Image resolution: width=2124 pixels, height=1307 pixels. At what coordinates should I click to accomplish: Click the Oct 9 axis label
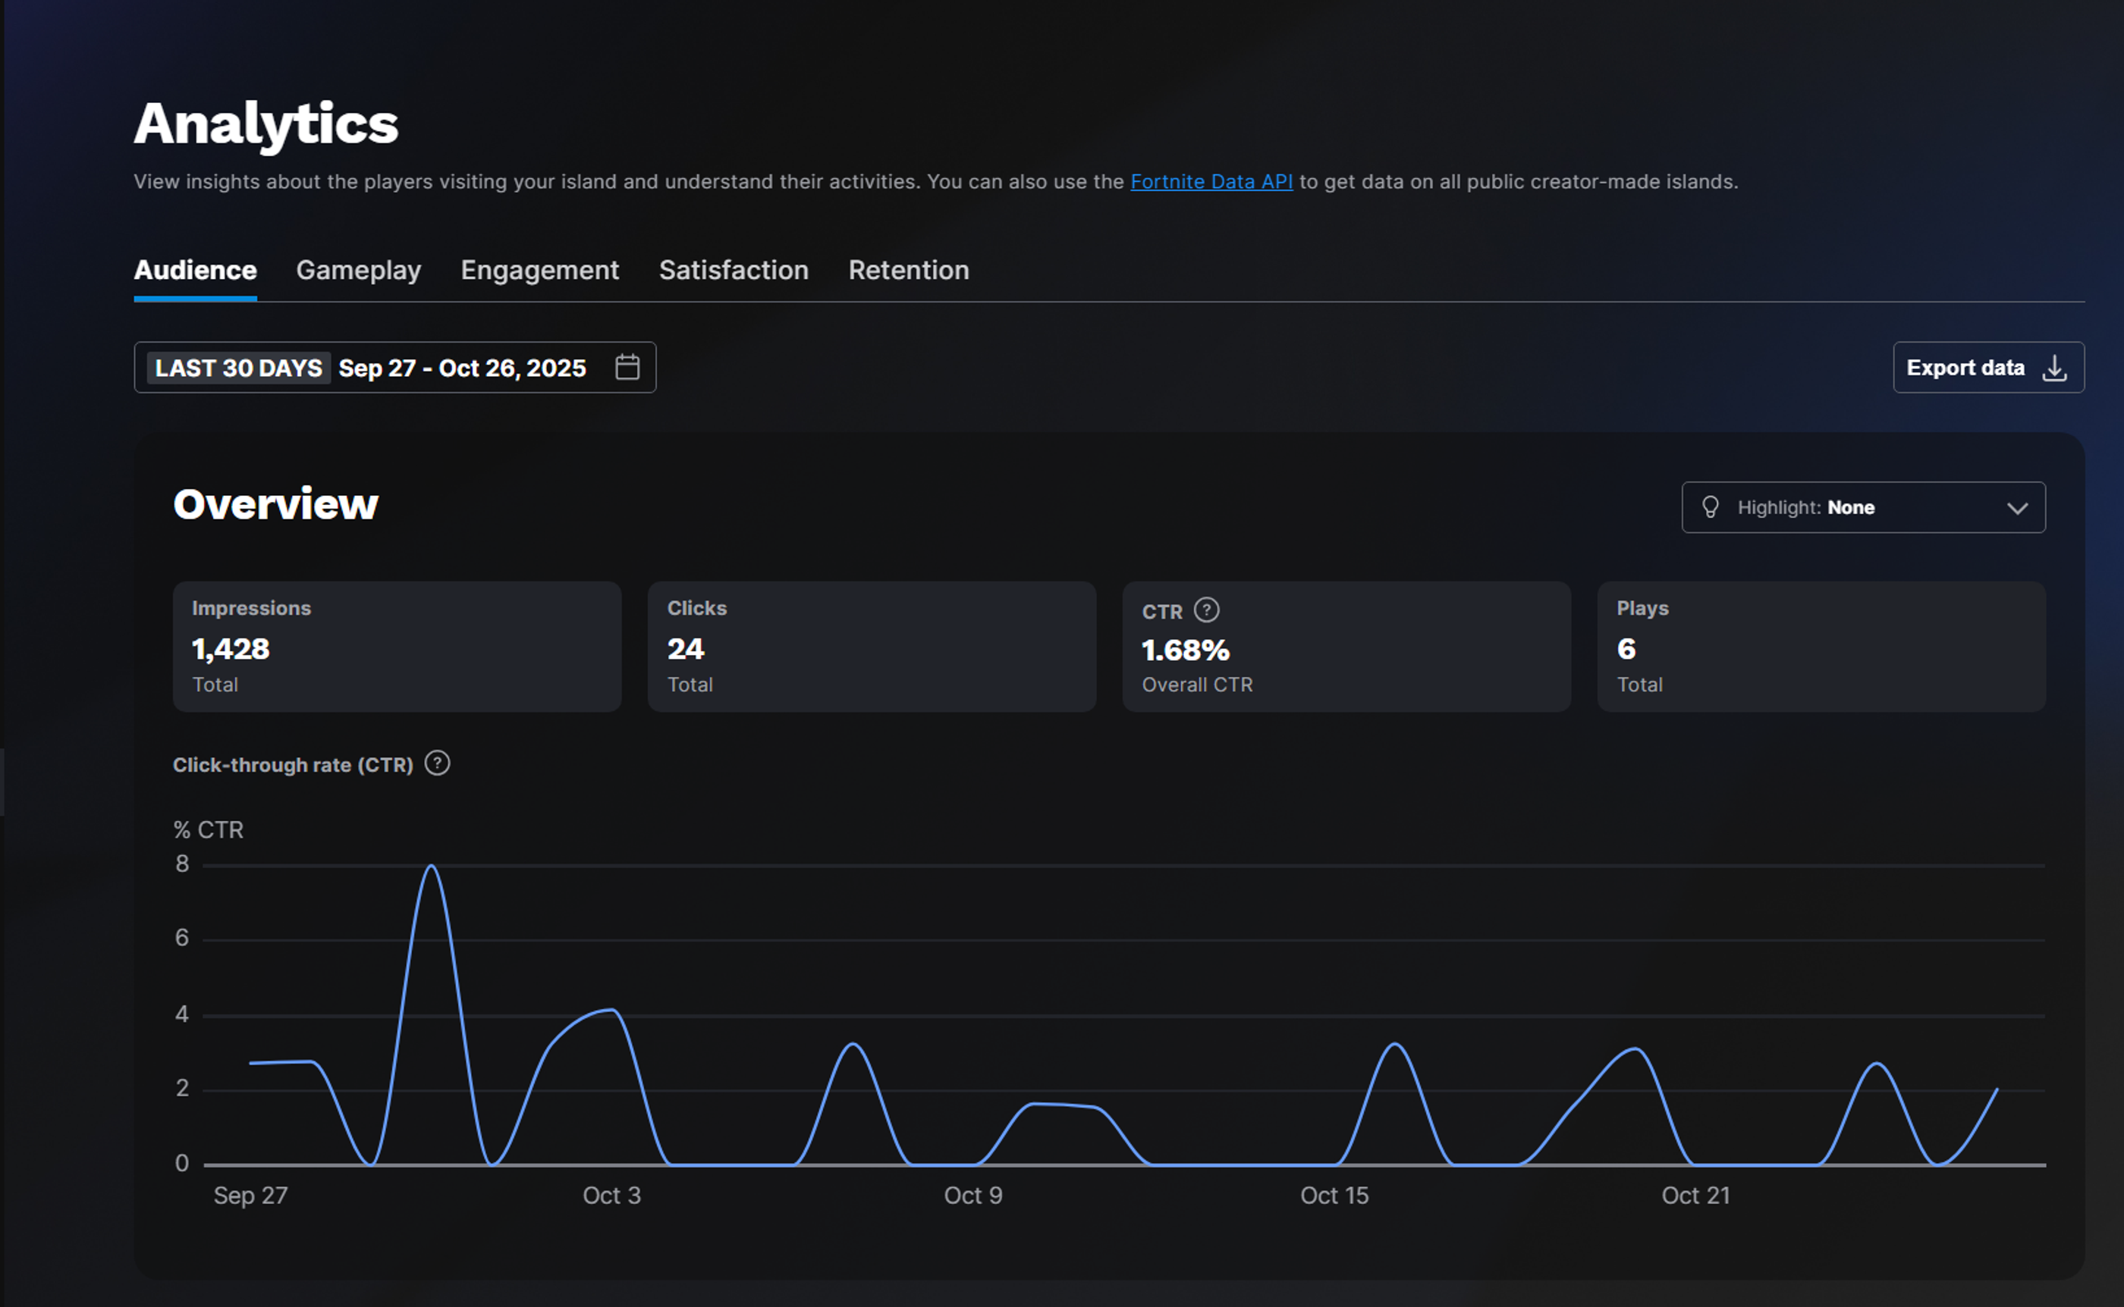point(973,1196)
